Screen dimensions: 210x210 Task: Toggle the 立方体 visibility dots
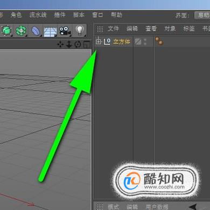coord(145,41)
